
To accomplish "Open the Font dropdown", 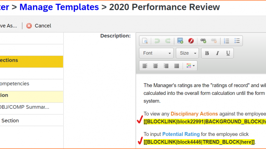I will pos(156,53).
